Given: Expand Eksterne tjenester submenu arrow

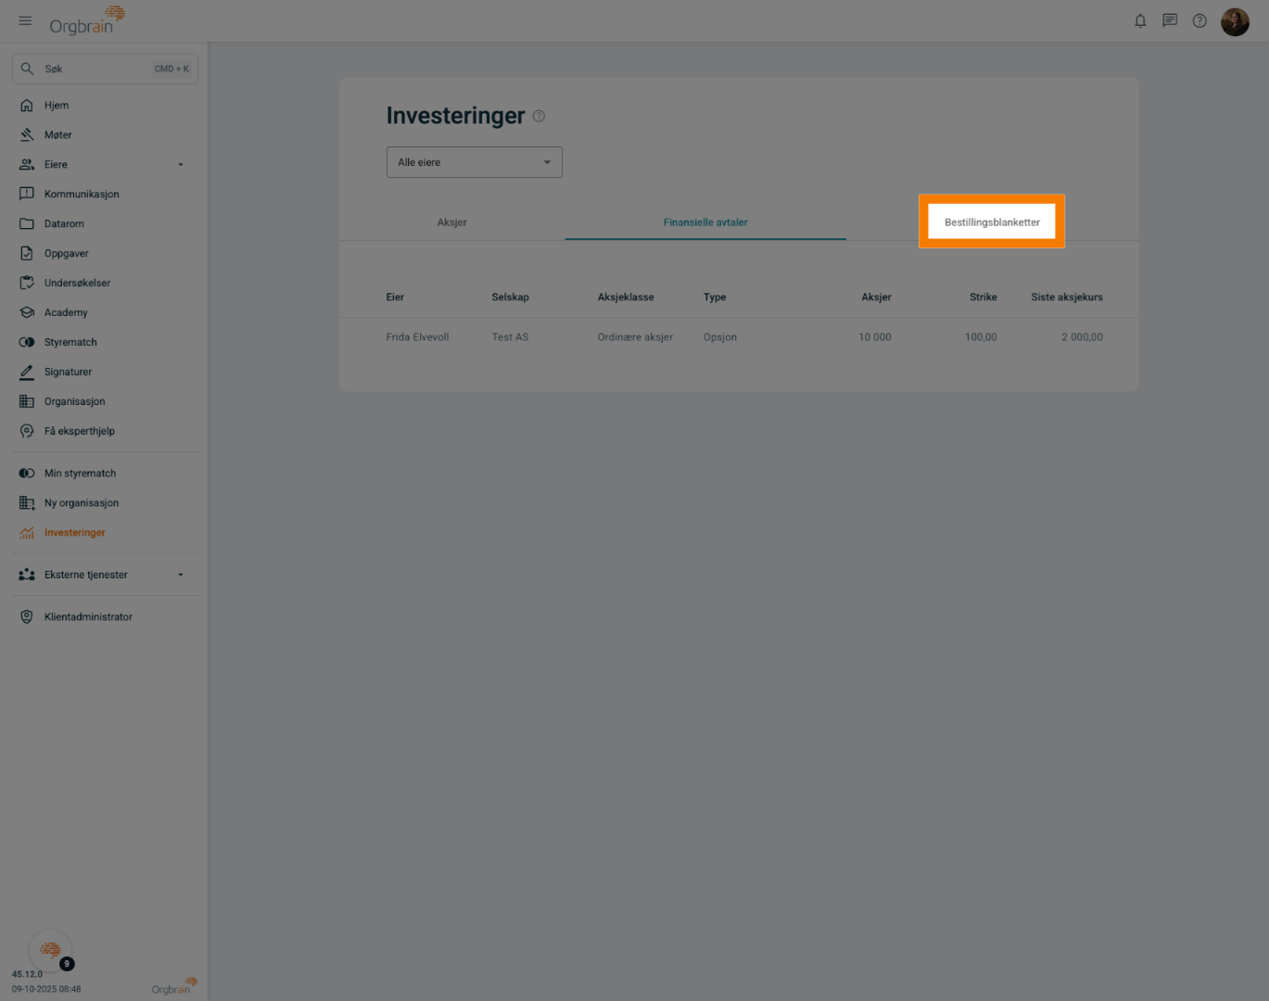Looking at the screenshot, I should point(181,575).
